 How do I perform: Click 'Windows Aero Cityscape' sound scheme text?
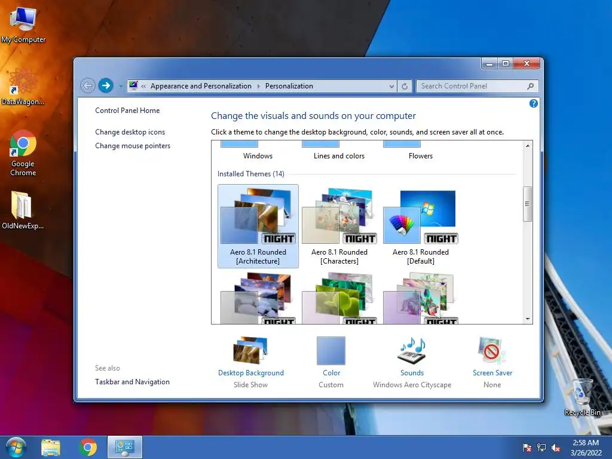[412, 384]
